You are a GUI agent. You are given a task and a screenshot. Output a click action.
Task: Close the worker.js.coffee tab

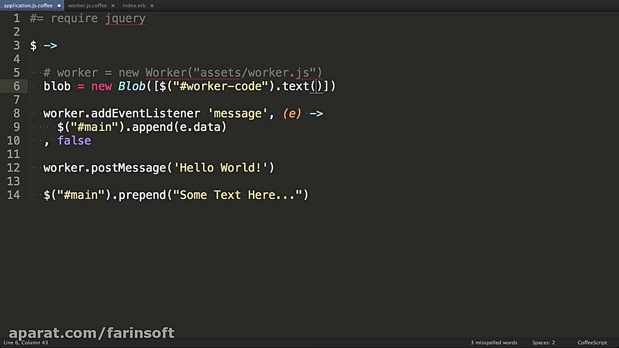click(113, 5)
